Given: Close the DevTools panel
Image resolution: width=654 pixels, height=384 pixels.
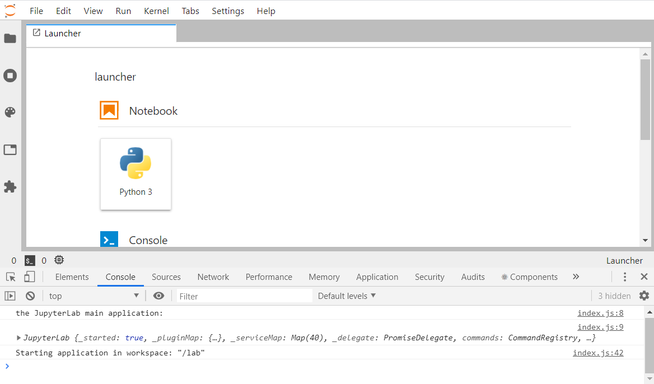Looking at the screenshot, I should tap(644, 277).
